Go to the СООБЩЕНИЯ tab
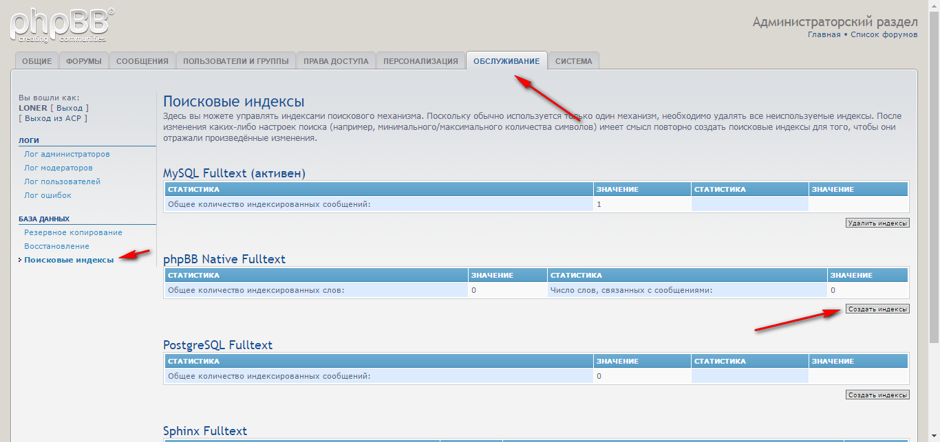Image resolution: width=940 pixels, height=442 pixels. click(142, 61)
